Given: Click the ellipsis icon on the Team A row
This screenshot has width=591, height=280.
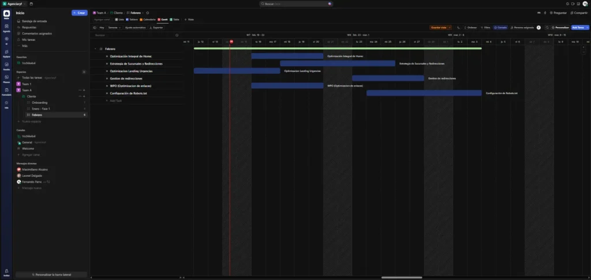Looking at the screenshot, I should click(80, 90).
